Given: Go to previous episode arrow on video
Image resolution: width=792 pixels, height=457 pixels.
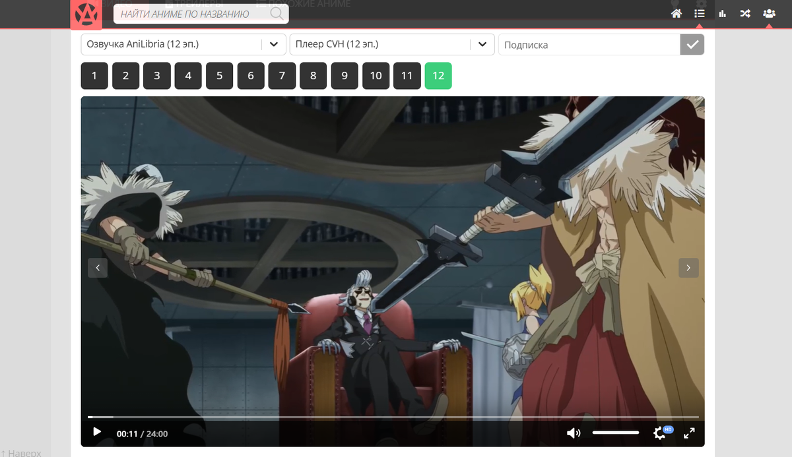Looking at the screenshot, I should (x=98, y=268).
